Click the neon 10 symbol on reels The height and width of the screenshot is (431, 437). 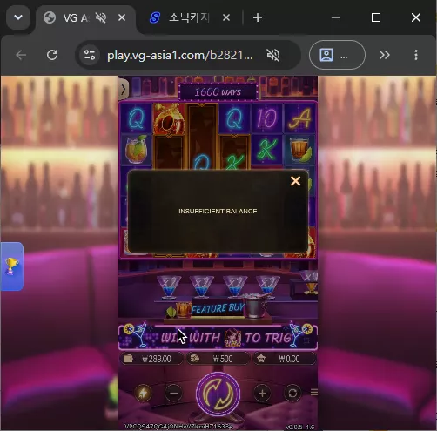[x=267, y=118]
